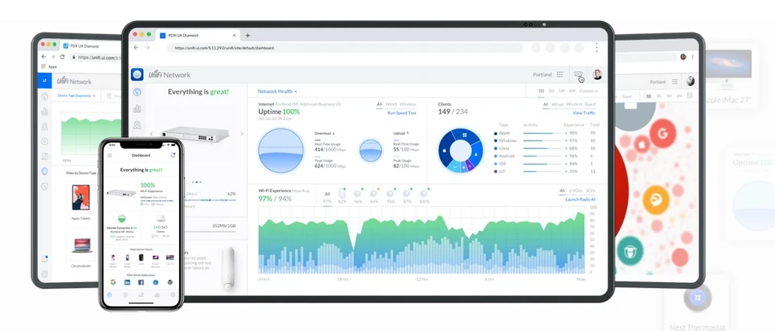
Task: Open a new browser tab with plus icon
Action: pyautogui.click(x=248, y=36)
